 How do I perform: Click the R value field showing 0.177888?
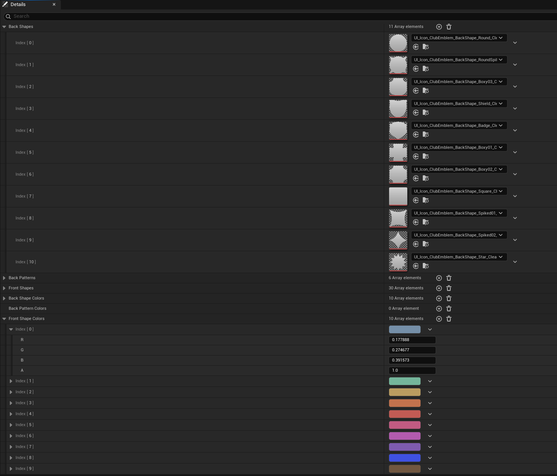412,340
